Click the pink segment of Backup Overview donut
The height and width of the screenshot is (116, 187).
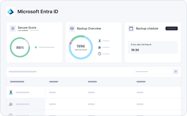point(70,43)
